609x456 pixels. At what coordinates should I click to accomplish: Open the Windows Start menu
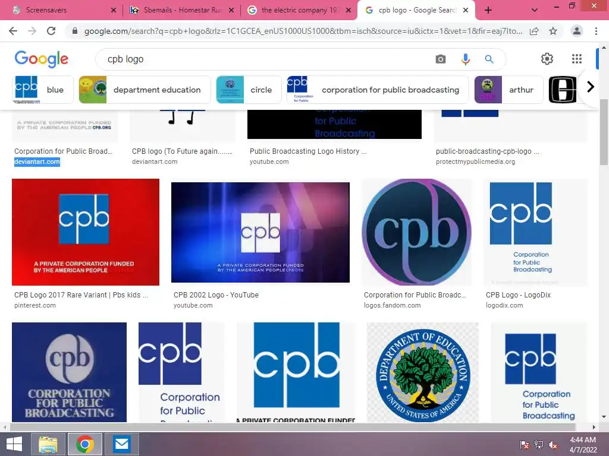pyautogui.click(x=14, y=444)
